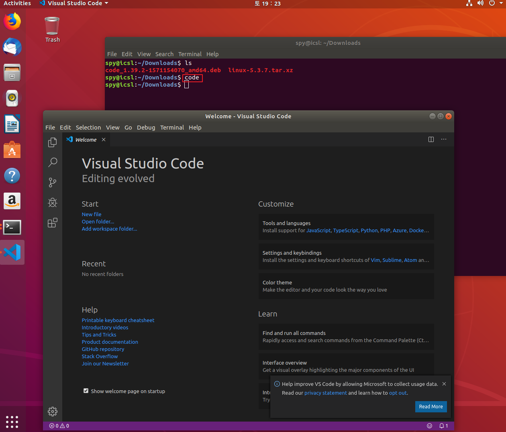This screenshot has height=432, width=506.
Task: Open the Files manager in the dock
Action: tap(12, 73)
